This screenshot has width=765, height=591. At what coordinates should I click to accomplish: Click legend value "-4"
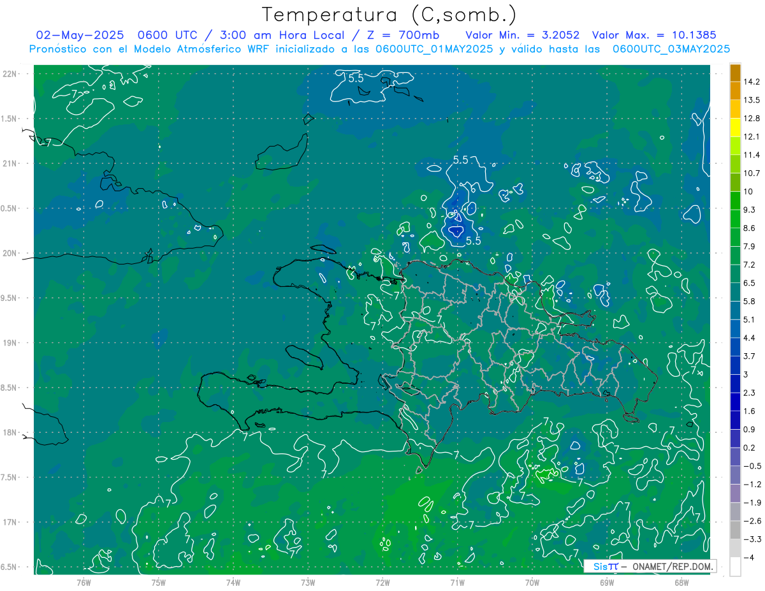point(750,557)
